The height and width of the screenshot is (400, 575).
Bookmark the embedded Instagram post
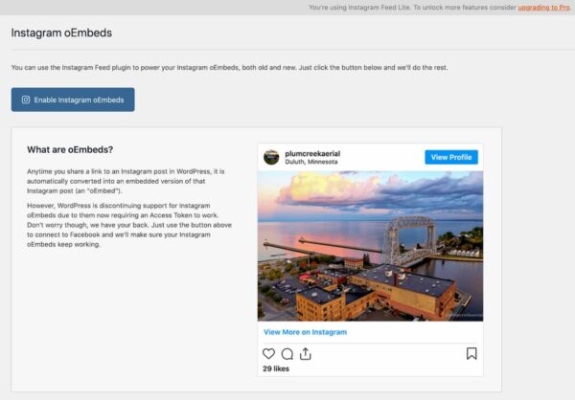pos(471,353)
